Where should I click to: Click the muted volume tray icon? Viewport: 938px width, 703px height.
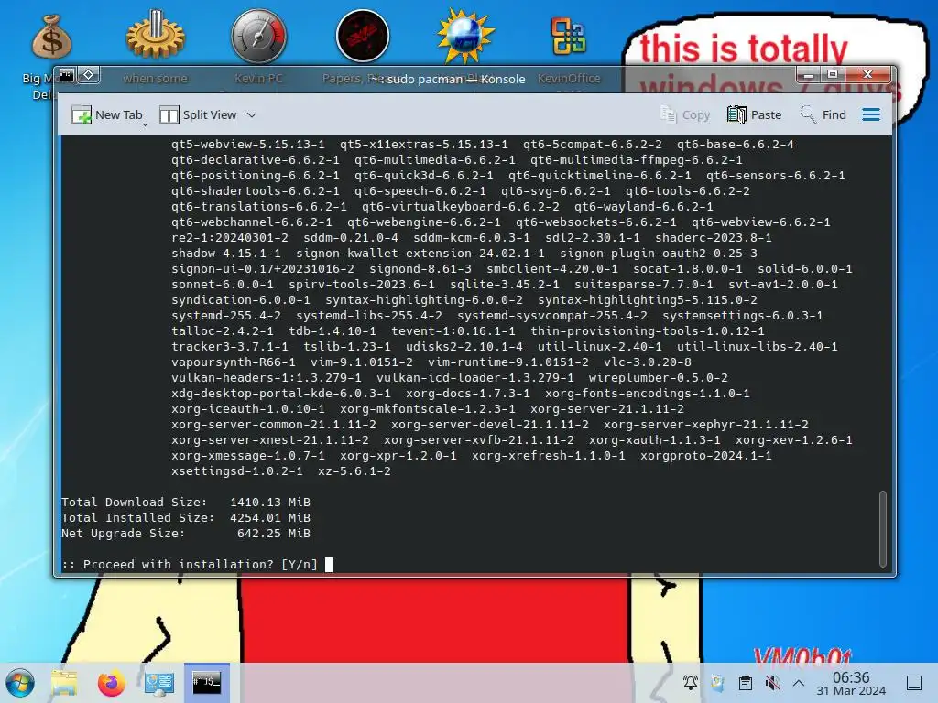[772, 683]
